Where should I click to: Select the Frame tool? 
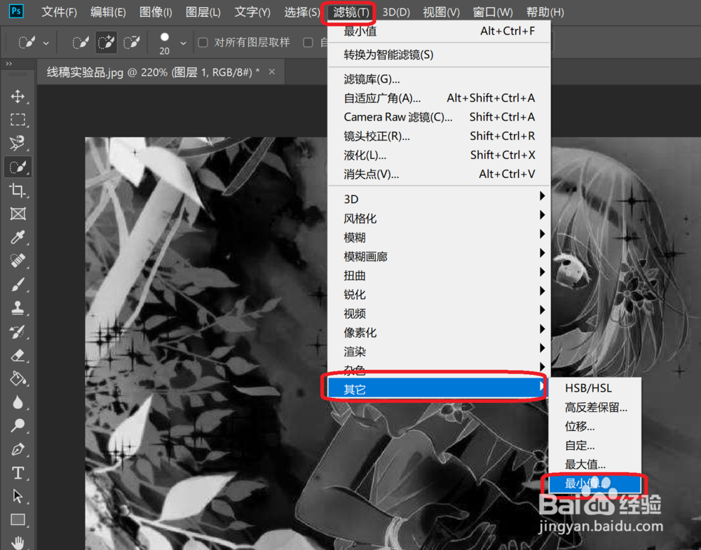click(18, 214)
